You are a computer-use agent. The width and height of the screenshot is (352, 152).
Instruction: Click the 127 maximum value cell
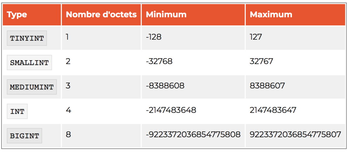click(x=256, y=37)
